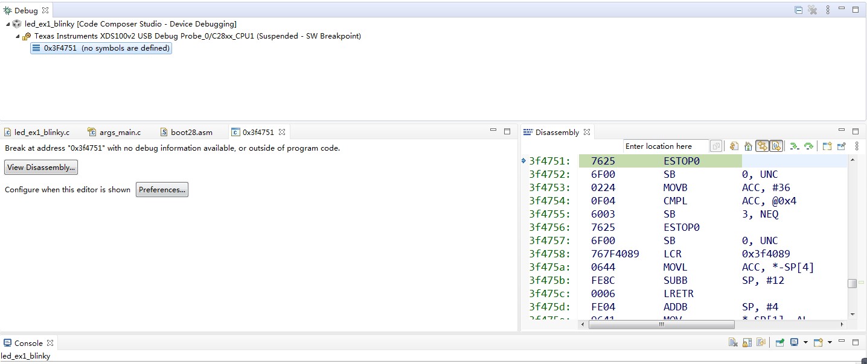This screenshot has height=364, width=867.
Task: Click the Home icon in Disassembly
Action: 748,146
